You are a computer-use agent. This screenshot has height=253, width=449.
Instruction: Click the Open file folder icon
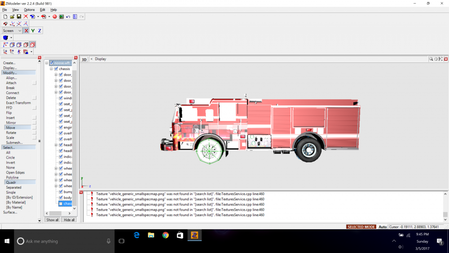click(x=12, y=17)
